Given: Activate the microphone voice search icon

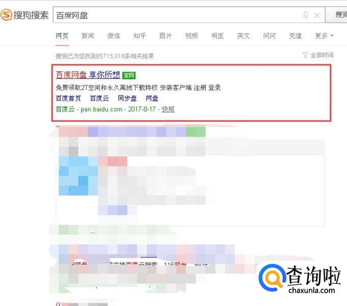Looking at the screenshot, I should pyautogui.click(x=305, y=15).
